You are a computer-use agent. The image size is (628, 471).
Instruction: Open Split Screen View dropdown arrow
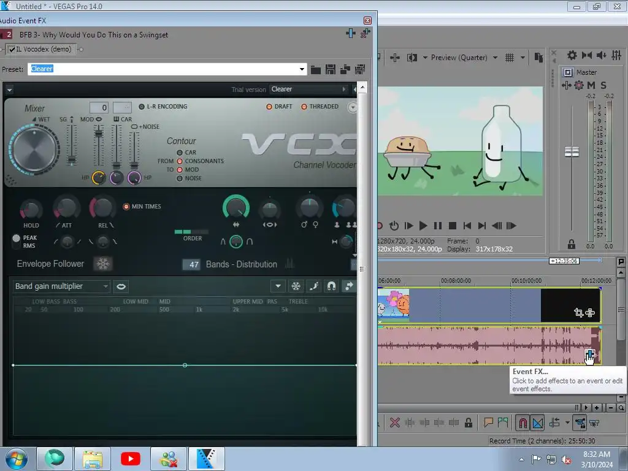click(x=425, y=58)
